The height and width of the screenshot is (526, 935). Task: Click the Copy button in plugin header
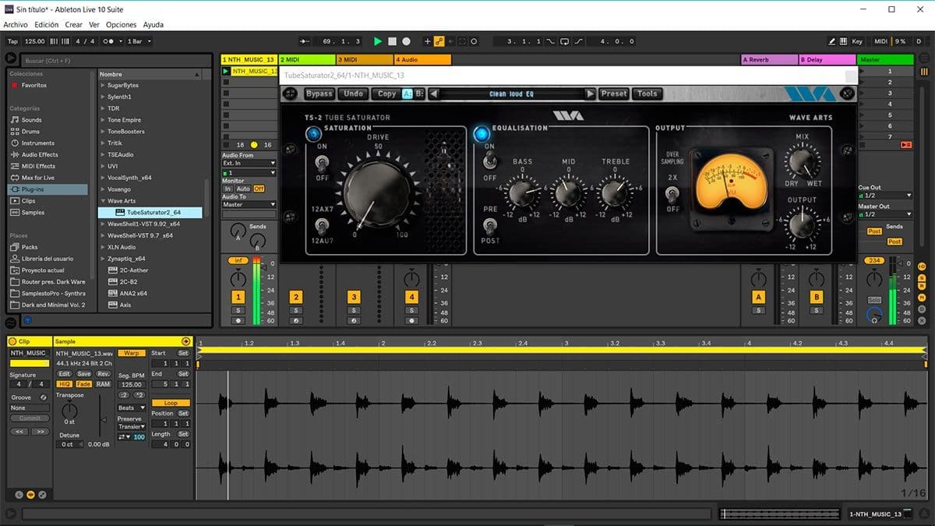386,94
